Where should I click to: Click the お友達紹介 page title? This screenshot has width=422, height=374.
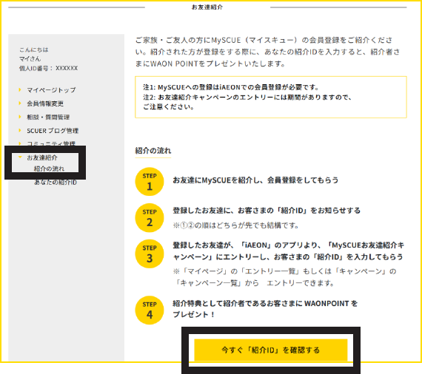pos(207,7)
